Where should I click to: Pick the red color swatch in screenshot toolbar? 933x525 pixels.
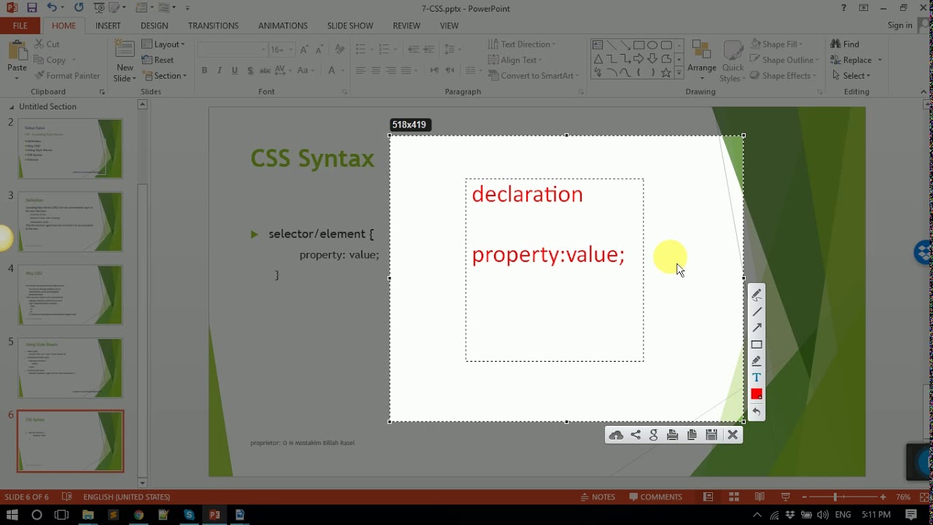(x=757, y=394)
